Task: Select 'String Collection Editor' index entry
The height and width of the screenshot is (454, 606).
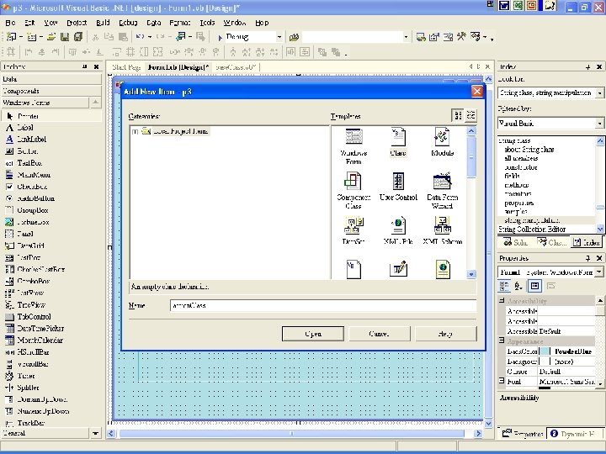Action: [x=532, y=230]
